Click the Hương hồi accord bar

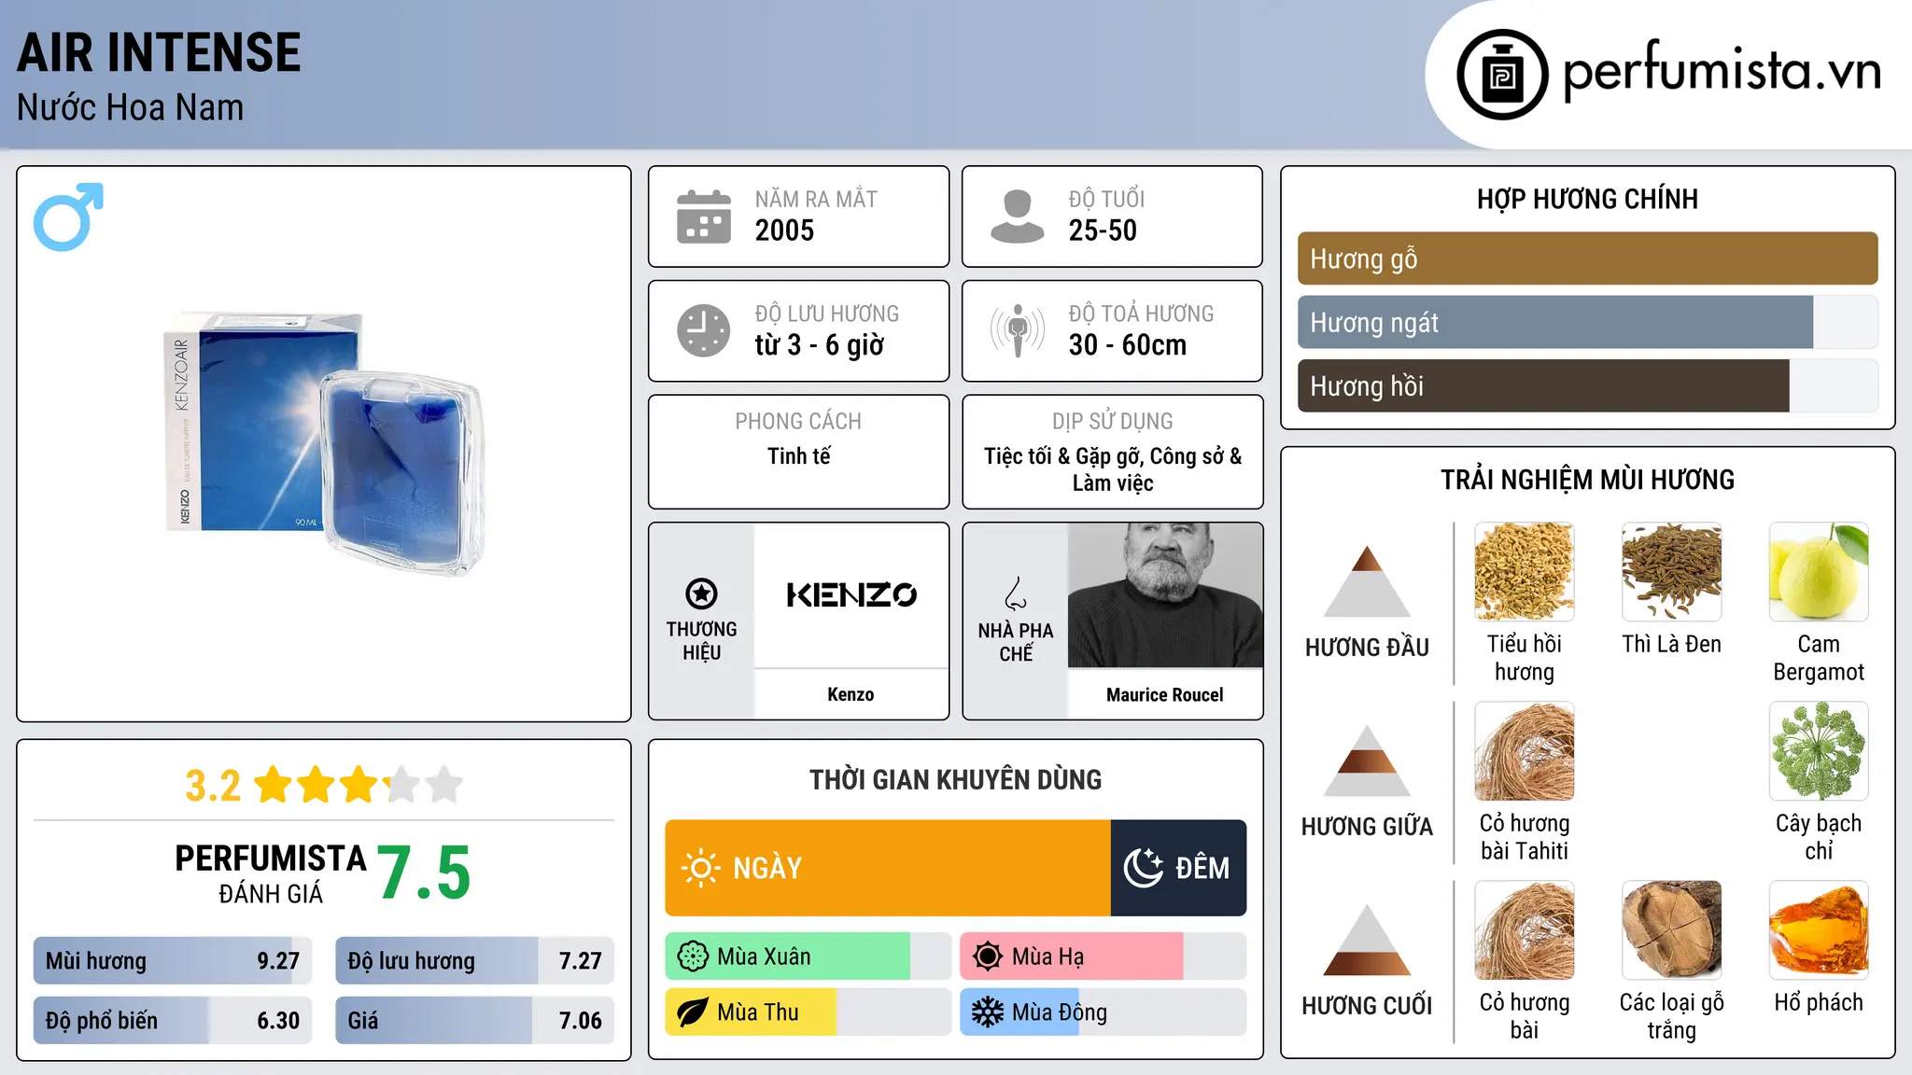click(x=1587, y=385)
